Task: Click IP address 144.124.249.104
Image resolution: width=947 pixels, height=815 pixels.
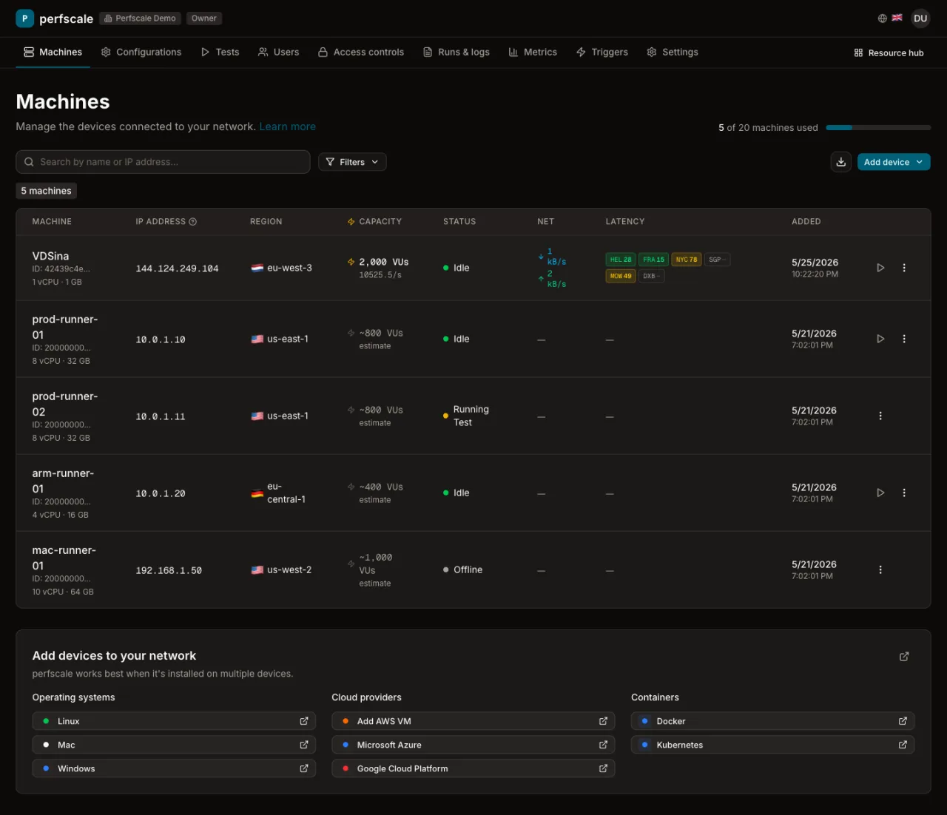Action: click(x=178, y=268)
